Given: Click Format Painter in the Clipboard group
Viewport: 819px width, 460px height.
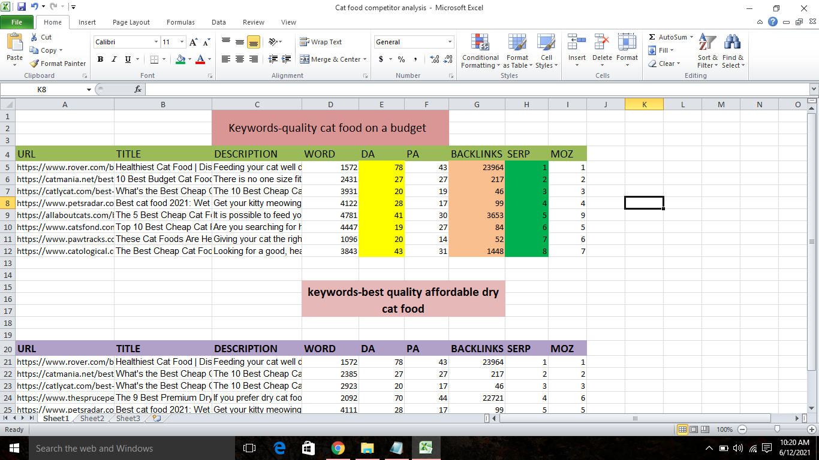Looking at the screenshot, I should 58,63.
